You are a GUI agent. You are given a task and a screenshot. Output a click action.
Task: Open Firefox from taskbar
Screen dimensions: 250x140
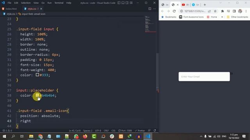(85, 136)
